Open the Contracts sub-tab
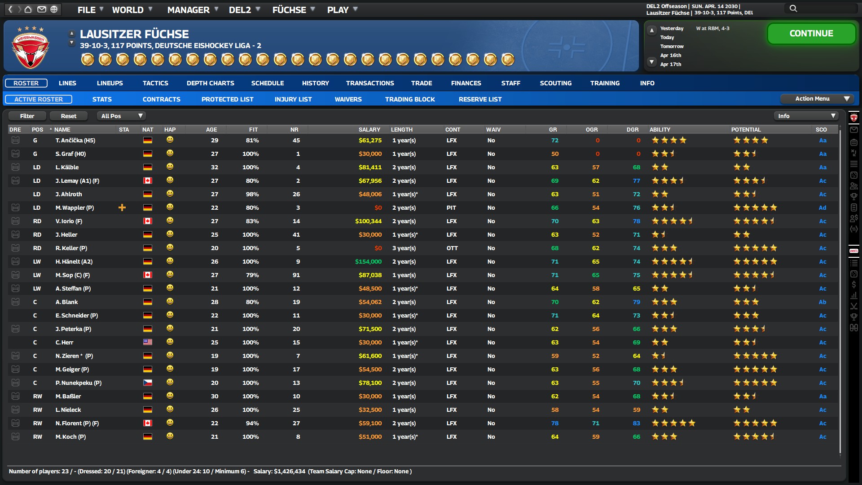862x485 pixels. [x=161, y=99]
